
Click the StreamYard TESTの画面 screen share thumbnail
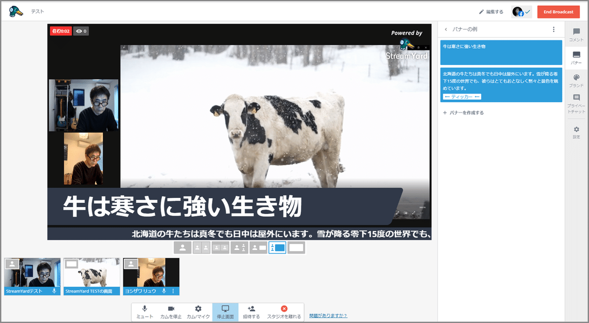[92, 276]
